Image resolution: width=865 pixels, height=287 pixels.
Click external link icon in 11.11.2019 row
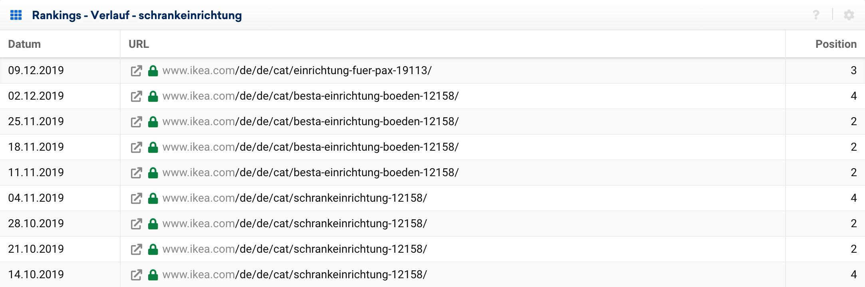click(x=136, y=173)
